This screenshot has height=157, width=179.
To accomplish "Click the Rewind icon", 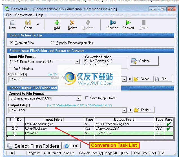I will pyautogui.click(x=113, y=23).
